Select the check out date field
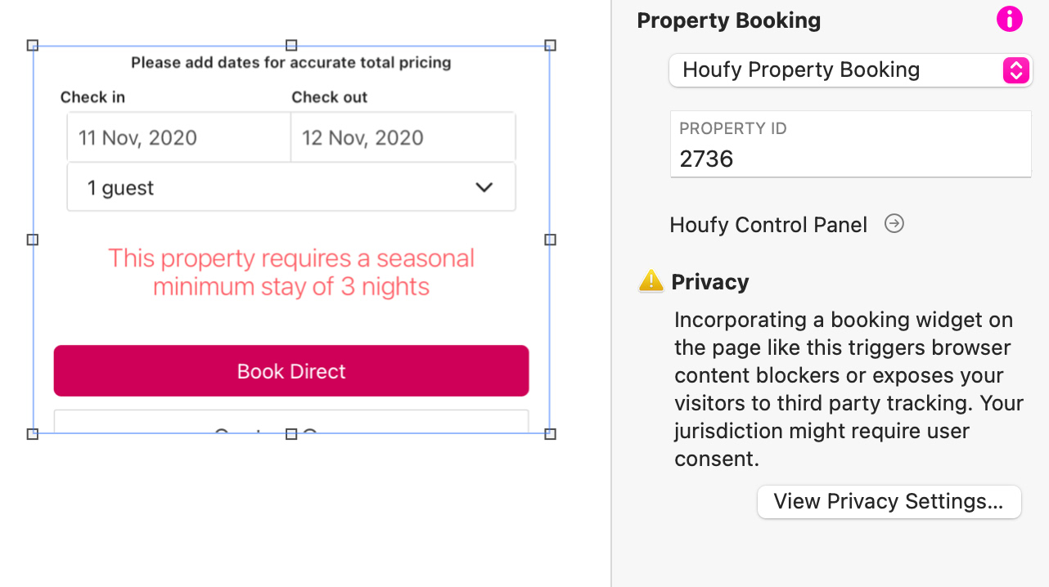1049x587 pixels. point(403,137)
